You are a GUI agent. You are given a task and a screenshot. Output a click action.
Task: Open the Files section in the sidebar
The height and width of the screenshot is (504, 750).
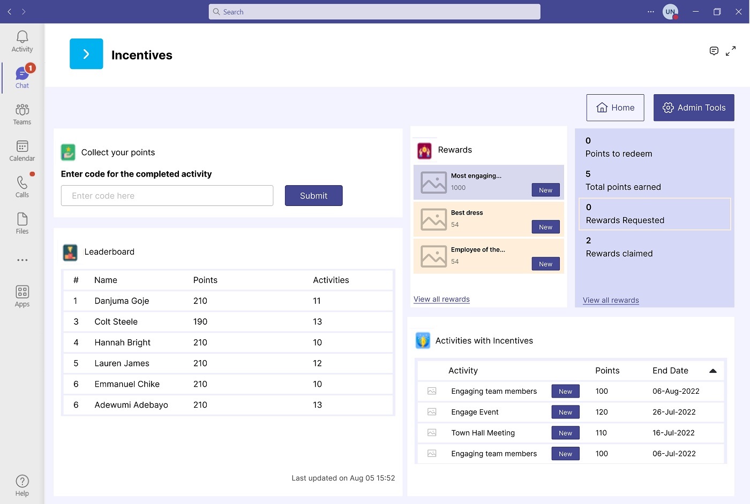(22, 223)
